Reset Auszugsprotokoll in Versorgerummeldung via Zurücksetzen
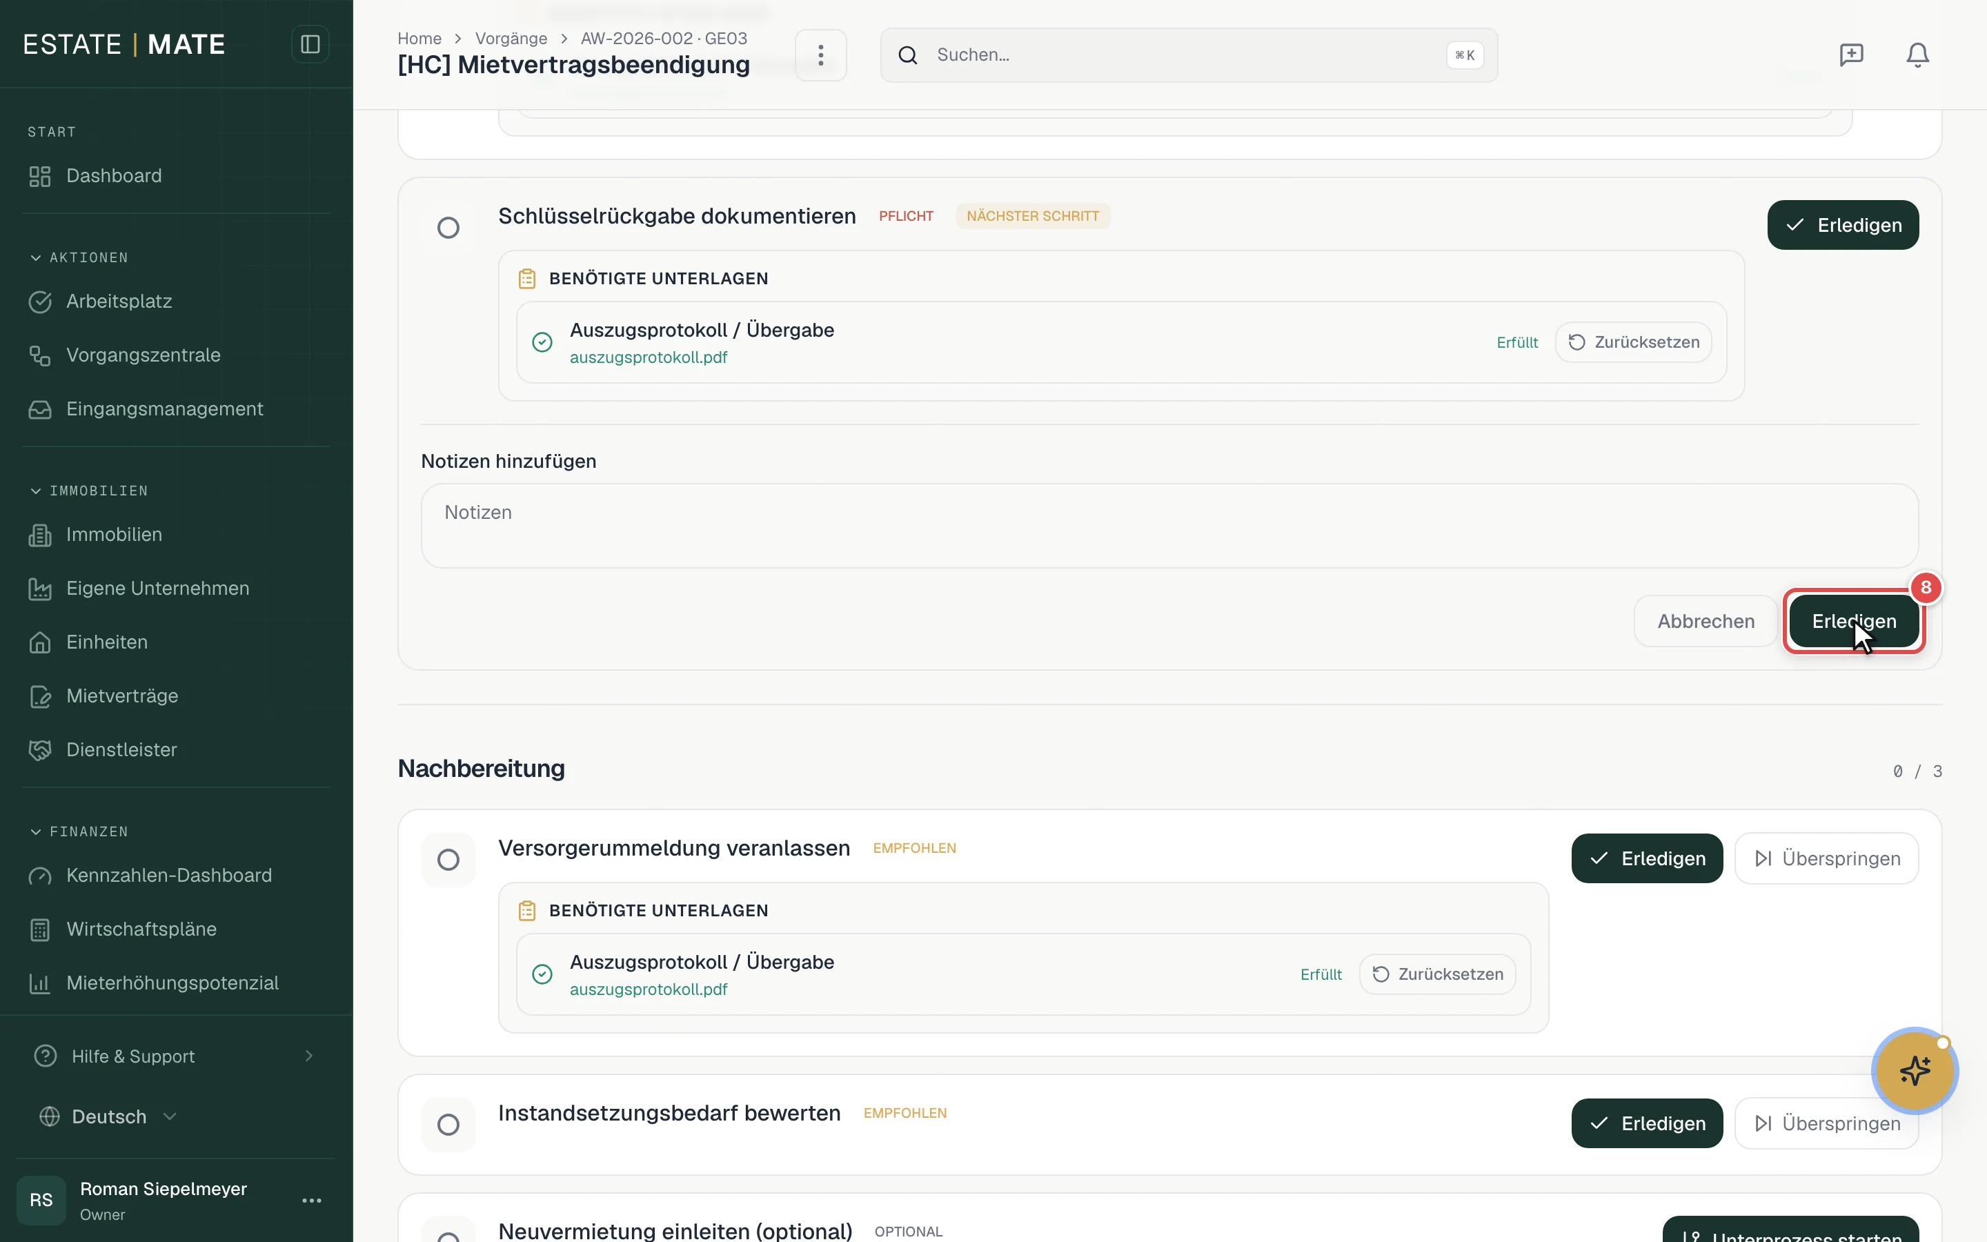This screenshot has height=1242, width=1987. [1437, 974]
